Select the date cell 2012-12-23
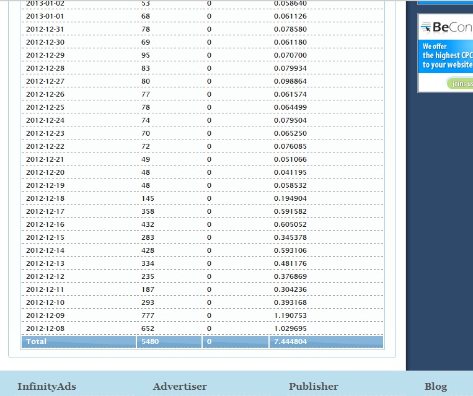Screen dimensions: 473x396 (x=45, y=133)
